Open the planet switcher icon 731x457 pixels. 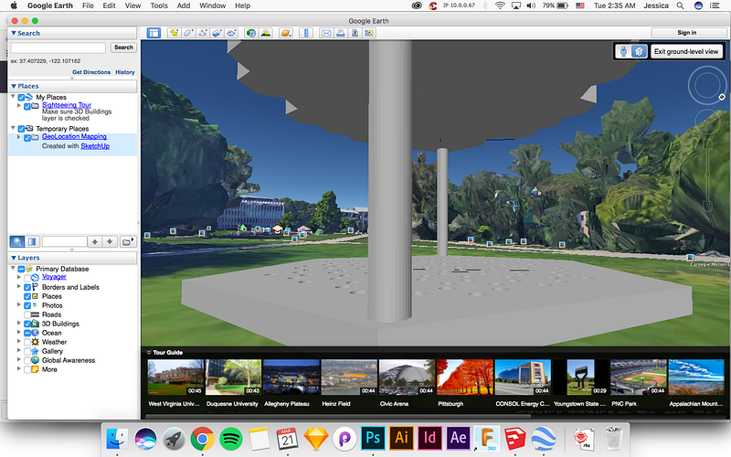click(286, 33)
